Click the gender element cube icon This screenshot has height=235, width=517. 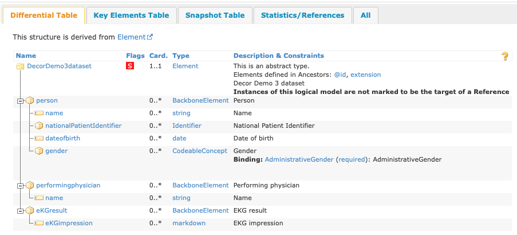[39, 151]
